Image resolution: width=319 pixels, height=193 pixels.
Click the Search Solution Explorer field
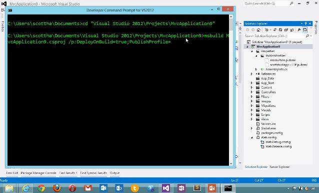click(274, 36)
